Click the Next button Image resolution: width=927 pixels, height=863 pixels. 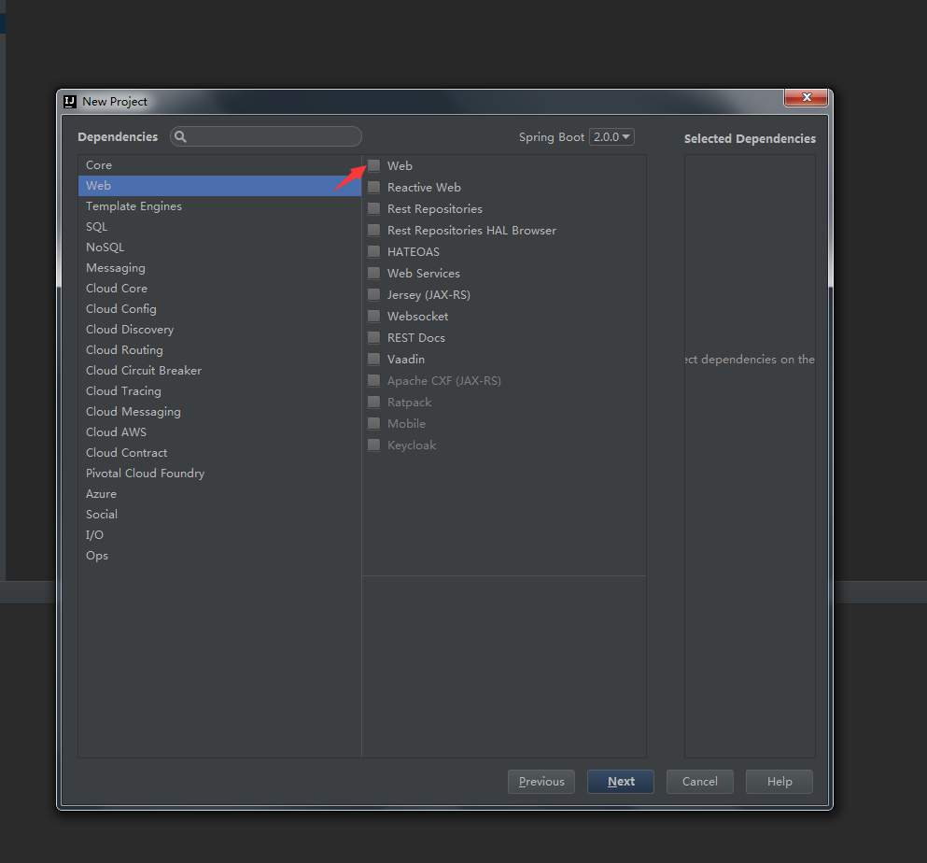tap(620, 782)
